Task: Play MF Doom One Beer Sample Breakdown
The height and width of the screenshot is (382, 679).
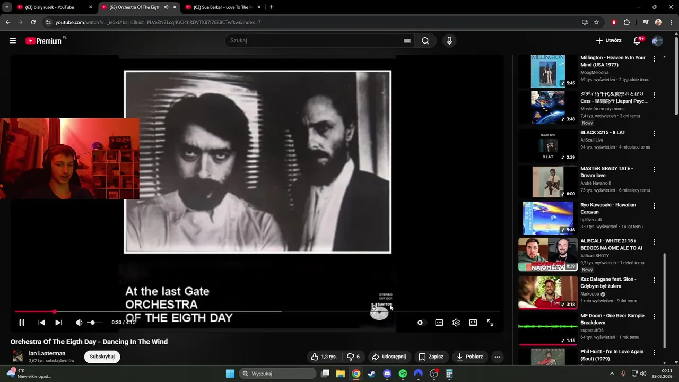Action: (x=612, y=319)
